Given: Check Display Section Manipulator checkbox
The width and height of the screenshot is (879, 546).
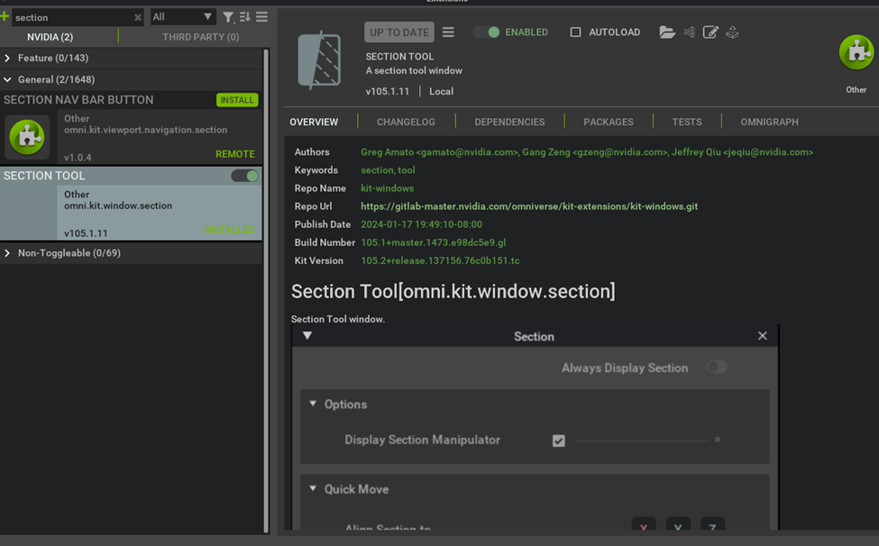Looking at the screenshot, I should pos(558,441).
